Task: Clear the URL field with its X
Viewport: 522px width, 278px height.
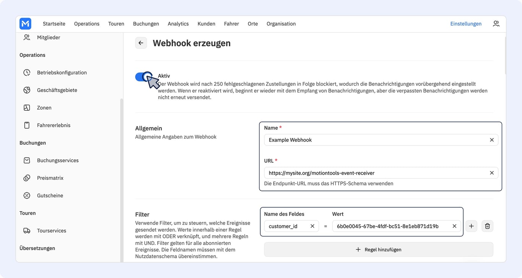Action: point(492,173)
